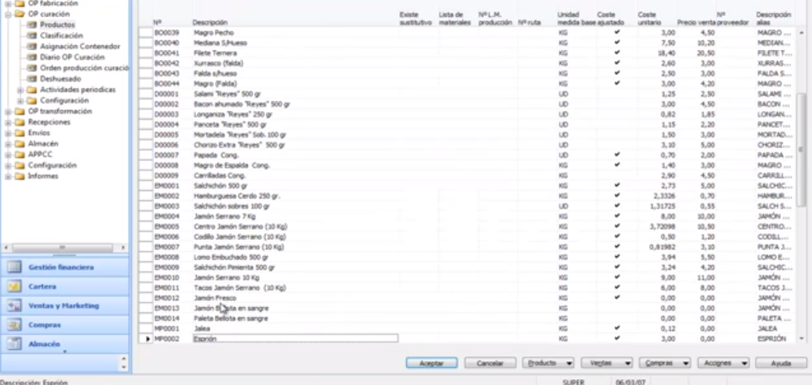Click the Informes folder icon
This screenshot has height=385, width=812.
[20, 176]
